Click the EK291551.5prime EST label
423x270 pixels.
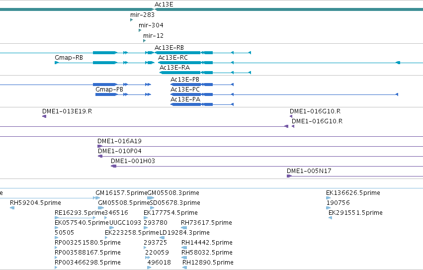(355, 213)
